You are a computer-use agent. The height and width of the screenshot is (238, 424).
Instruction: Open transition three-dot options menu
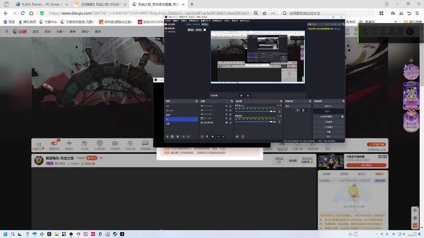coord(308,111)
